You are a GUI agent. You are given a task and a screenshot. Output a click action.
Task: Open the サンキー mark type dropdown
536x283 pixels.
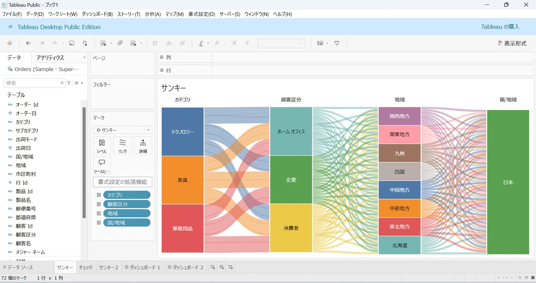[122, 130]
